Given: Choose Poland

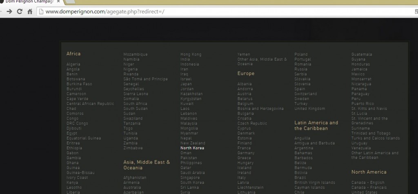Looking at the screenshot, I should 301,54.
